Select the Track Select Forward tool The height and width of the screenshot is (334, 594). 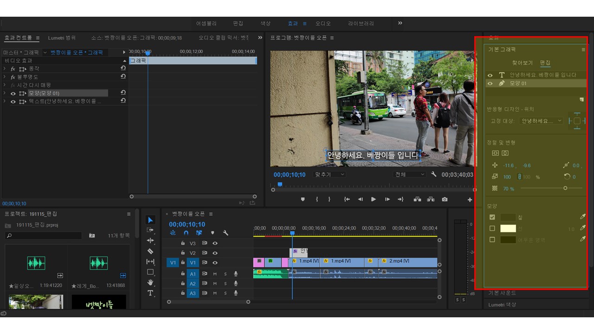(150, 230)
